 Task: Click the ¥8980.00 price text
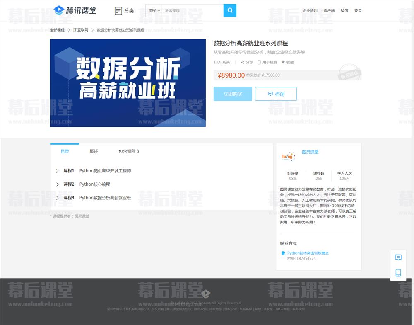231,75
